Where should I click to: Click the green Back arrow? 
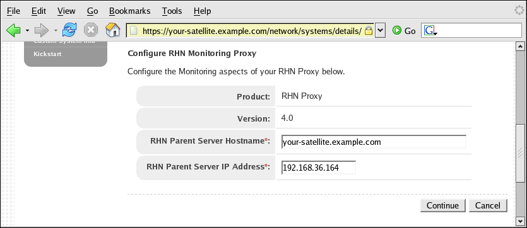pyautogui.click(x=13, y=30)
